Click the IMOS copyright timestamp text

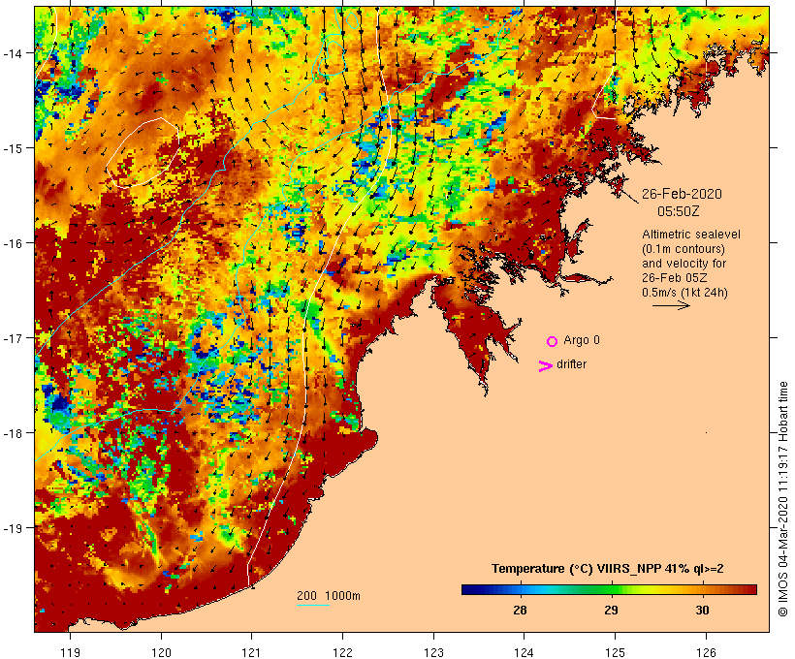click(783, 499)
